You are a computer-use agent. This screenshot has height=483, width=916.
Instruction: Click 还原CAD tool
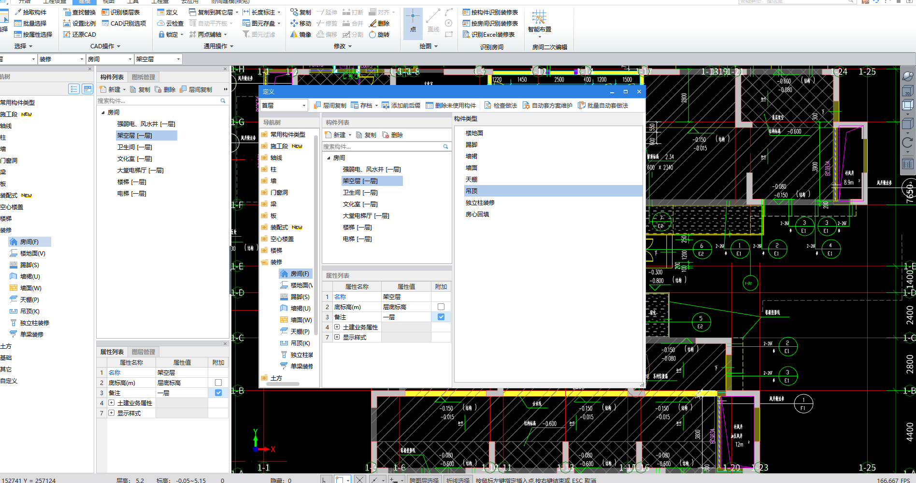pos(80,34)
